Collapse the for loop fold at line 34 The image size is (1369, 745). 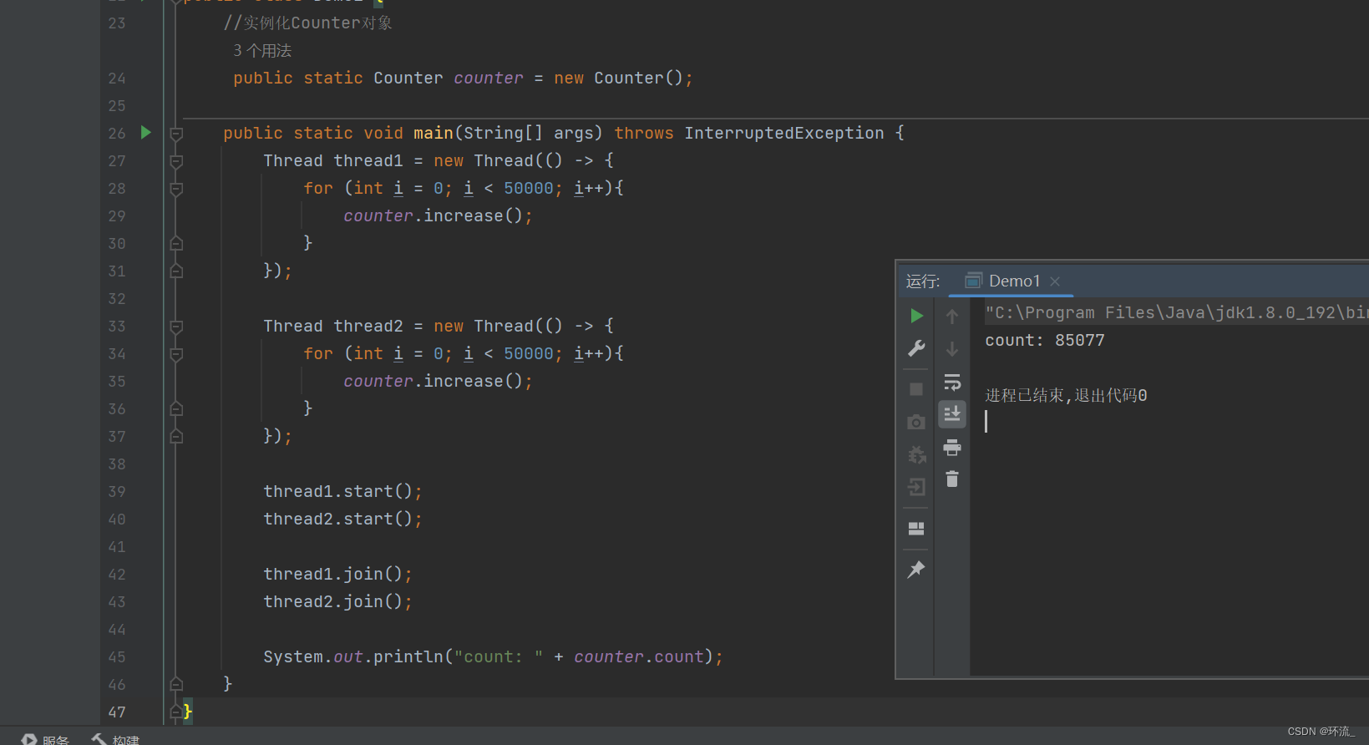pyautogui.click(x=176, y=354)
